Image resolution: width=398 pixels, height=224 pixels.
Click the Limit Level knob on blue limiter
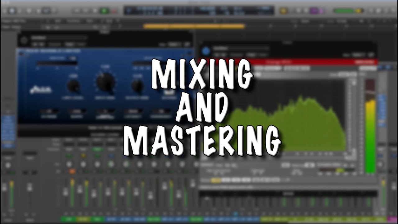tap(73, 86)
